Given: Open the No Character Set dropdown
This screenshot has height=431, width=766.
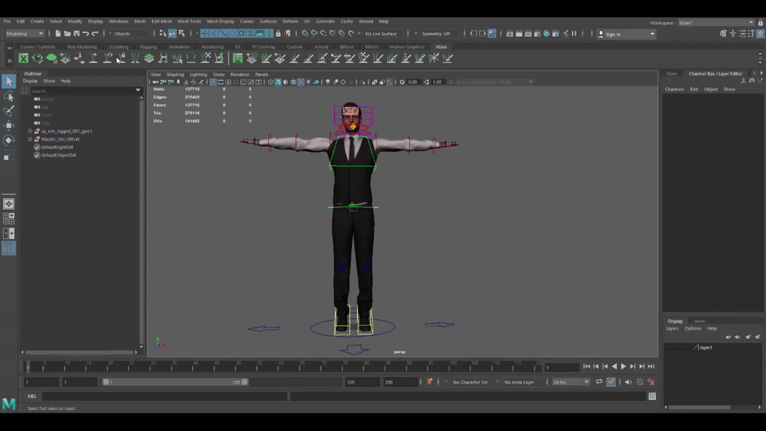Looking at the screenshot, I should (x=475, y=382).
